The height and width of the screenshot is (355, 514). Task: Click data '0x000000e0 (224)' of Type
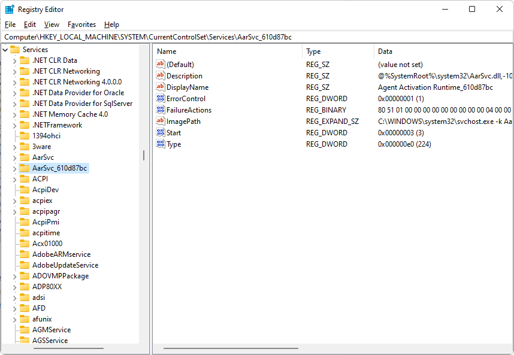pyautogui.click(x=404, y=144)
